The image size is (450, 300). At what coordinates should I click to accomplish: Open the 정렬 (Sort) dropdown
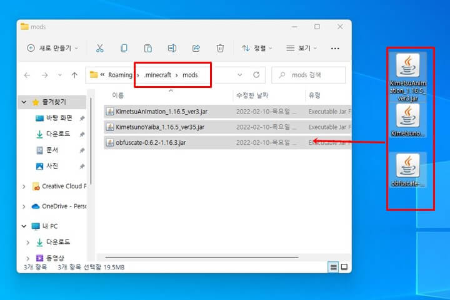tap(257, 48)
